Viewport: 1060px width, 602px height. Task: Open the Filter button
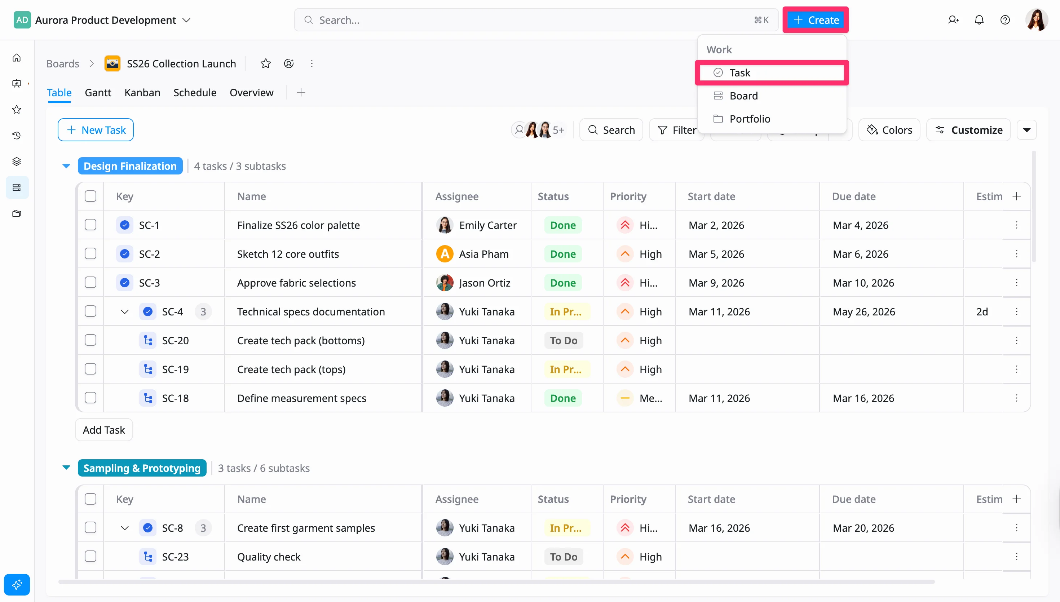tap(677, 130)
